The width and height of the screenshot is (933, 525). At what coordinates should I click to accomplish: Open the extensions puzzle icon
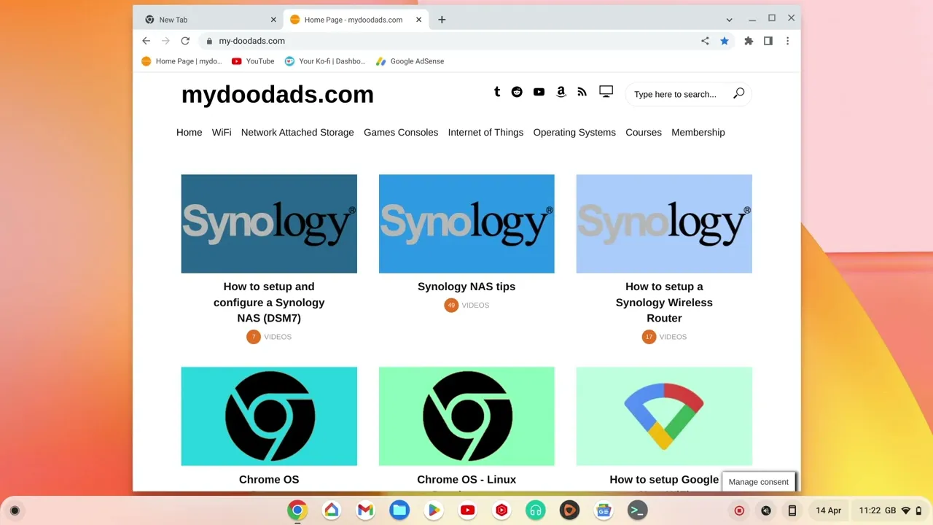point(749,41)
